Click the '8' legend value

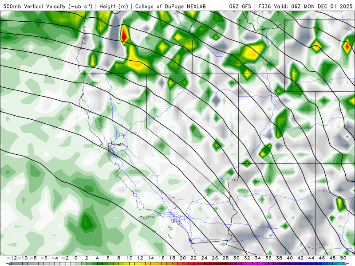tap(118, 258)
